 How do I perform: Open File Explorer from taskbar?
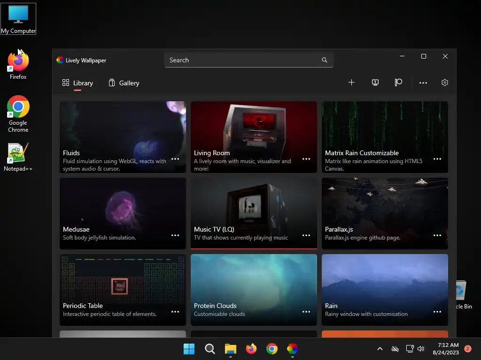coord(230,349)
